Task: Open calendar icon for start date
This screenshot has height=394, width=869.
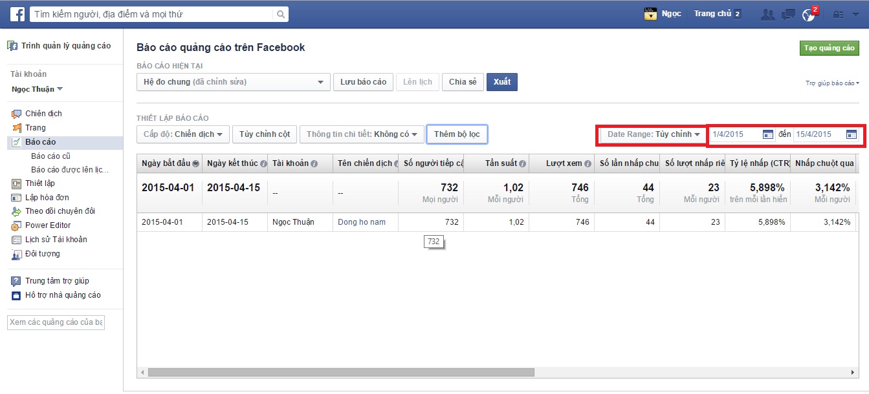Action: 768,134
